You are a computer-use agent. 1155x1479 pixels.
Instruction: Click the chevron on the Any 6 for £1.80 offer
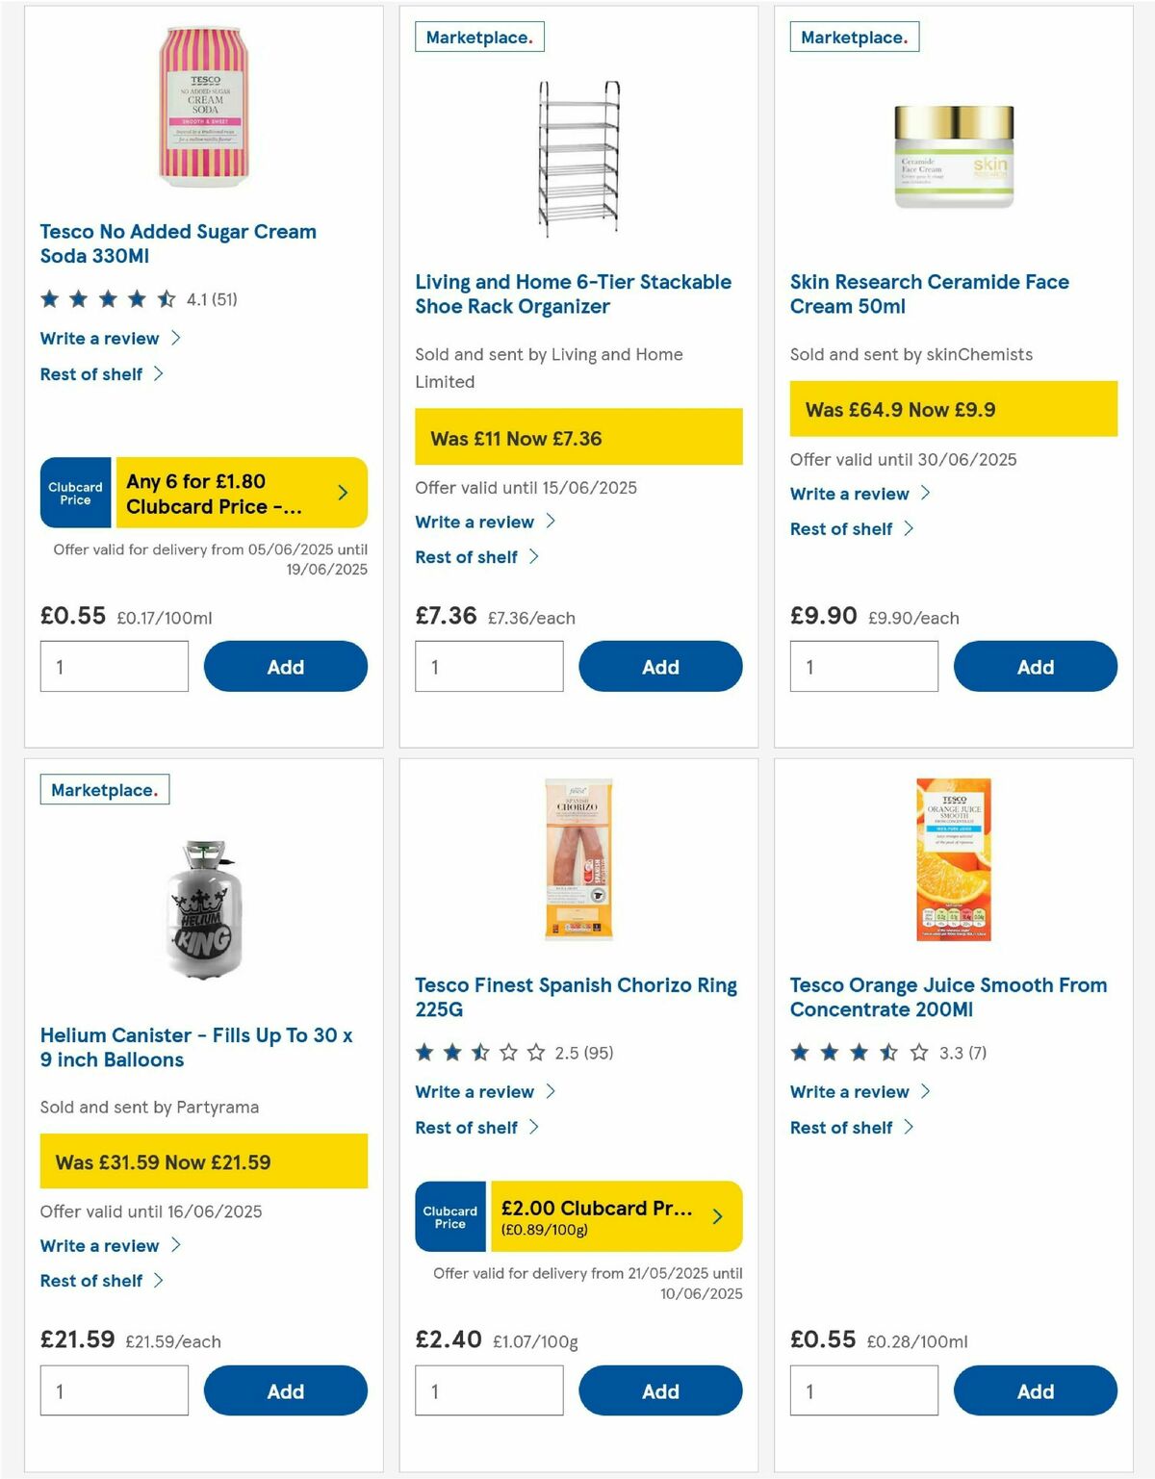[x=342, y=492]
